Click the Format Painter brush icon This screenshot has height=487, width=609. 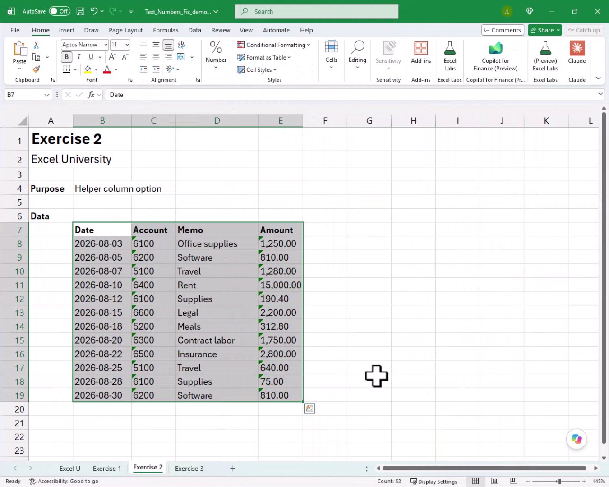point(36,69)
